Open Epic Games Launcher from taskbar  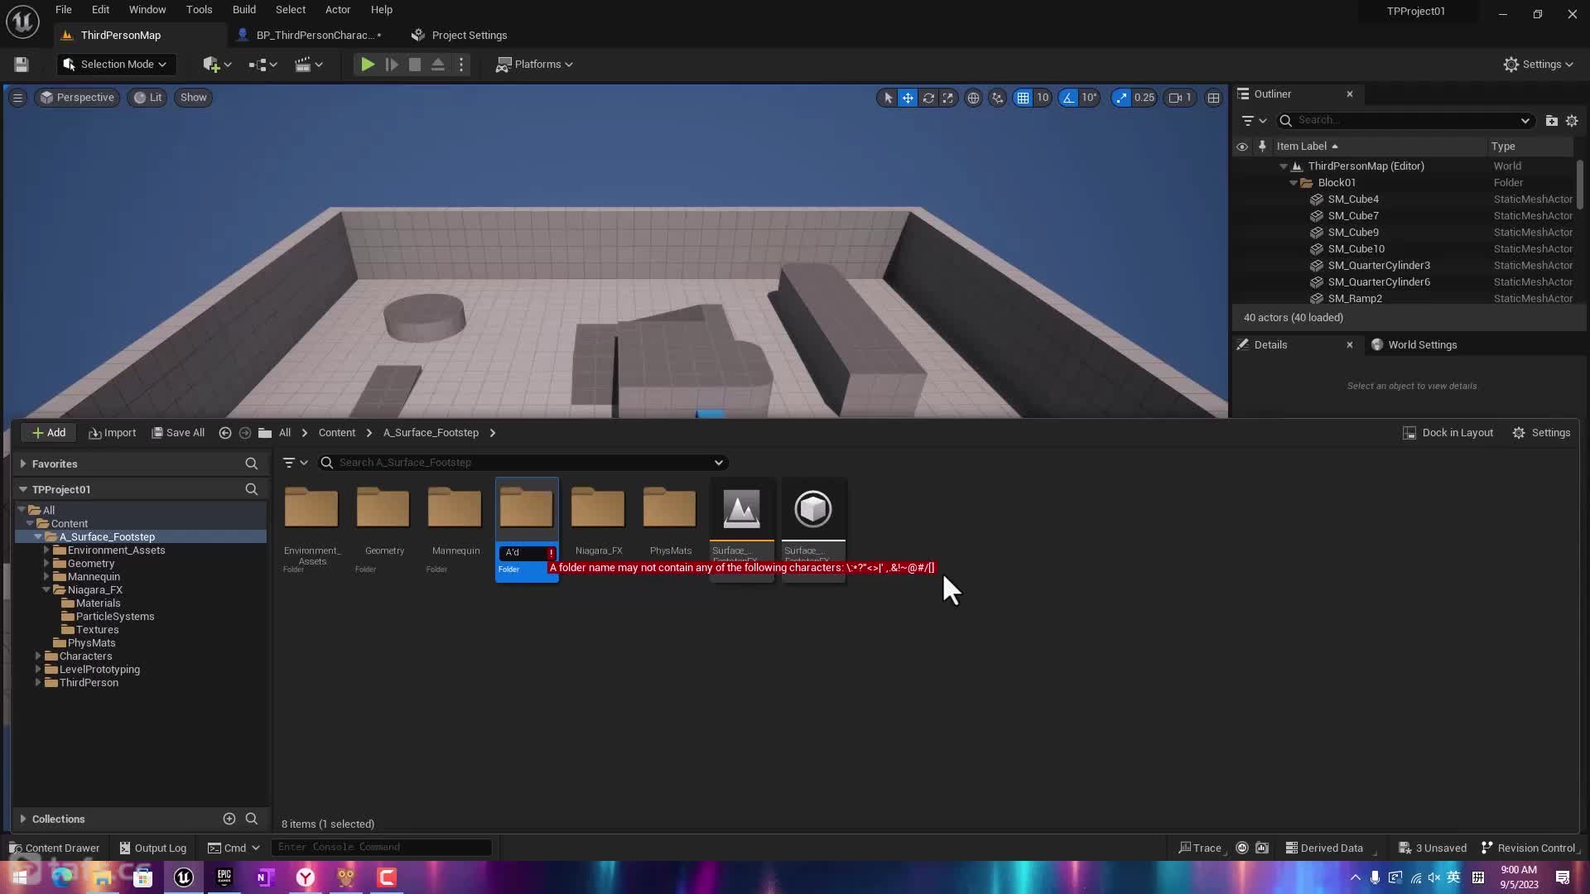224,877
